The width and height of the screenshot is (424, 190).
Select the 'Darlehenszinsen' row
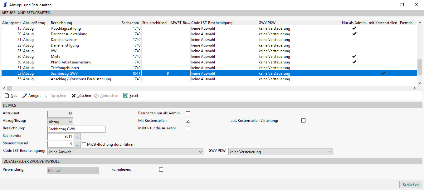click(x=209, y=40)
